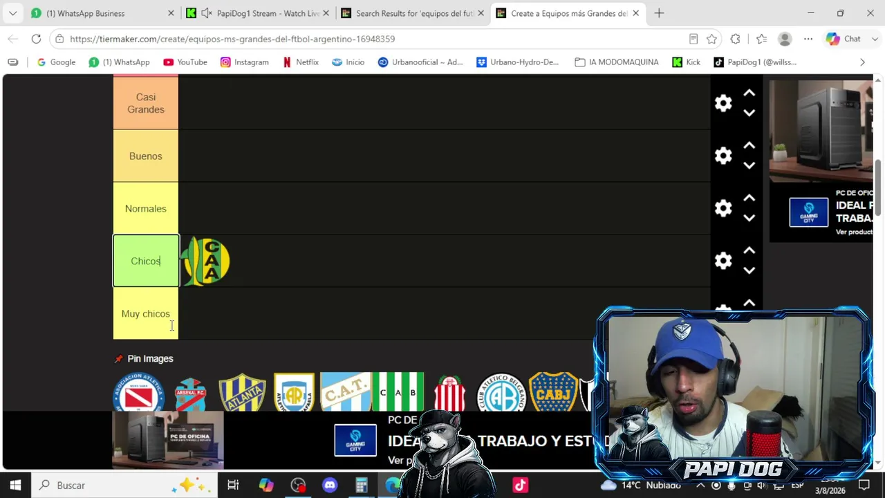Screen dimensions: 885x498
Task: Move Normales tier down
Action: pos(749,218)
